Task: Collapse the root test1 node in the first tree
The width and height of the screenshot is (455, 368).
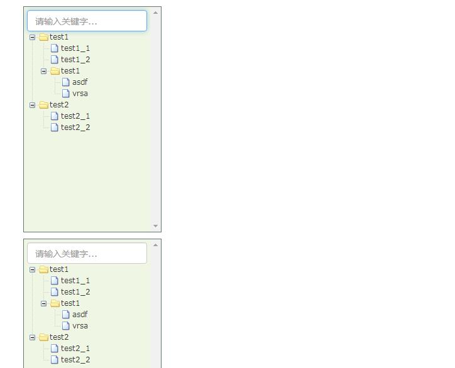Action: pyautogui.click(x=33, y=37)
